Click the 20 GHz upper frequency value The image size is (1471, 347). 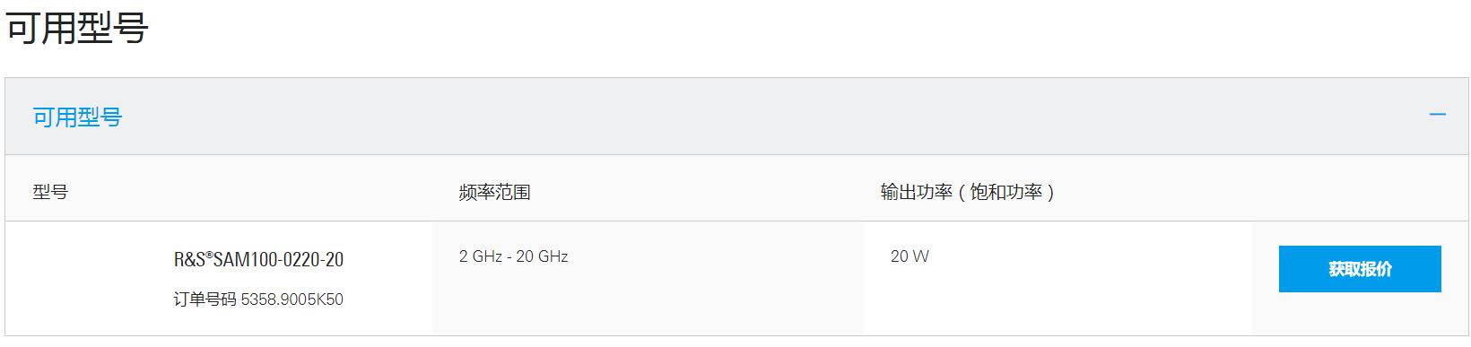pos(542,256)
